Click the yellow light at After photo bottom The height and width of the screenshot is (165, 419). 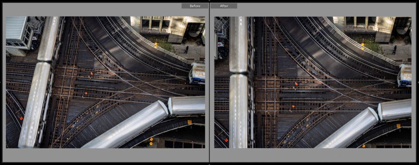[363, 145]
